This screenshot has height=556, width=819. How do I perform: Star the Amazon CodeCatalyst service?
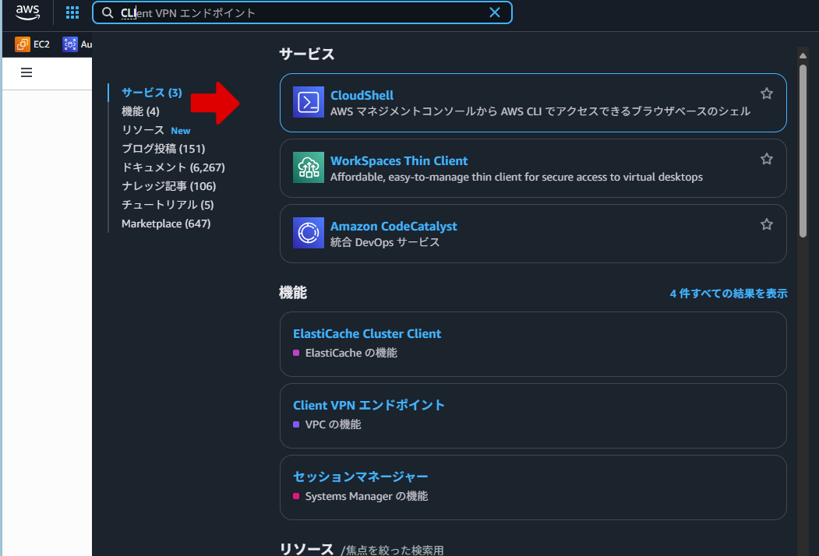click(x=766, y=224)
